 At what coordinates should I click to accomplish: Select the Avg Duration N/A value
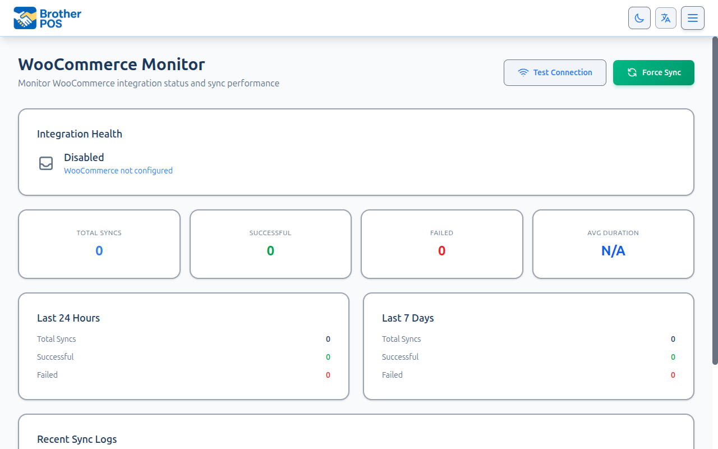[x=613, y=251]
